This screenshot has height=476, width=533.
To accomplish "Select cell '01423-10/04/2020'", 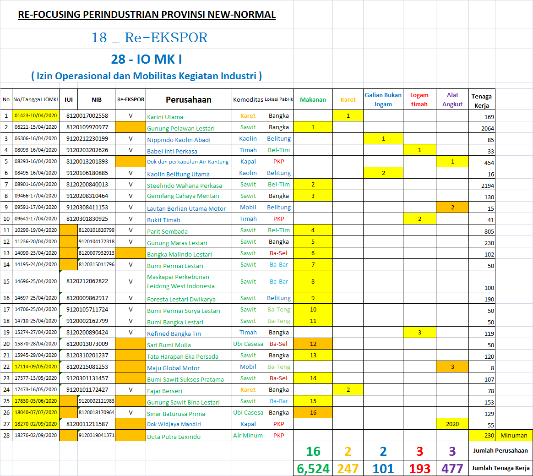I will coord(36,115).
